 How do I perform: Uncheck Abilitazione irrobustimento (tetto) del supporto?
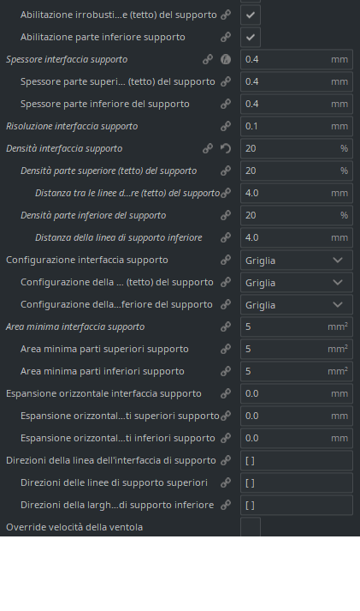coord(251,15)
